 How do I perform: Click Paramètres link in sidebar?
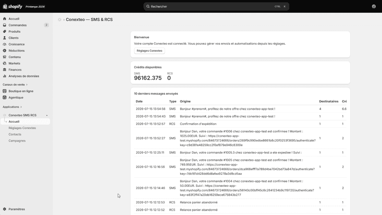17,209
